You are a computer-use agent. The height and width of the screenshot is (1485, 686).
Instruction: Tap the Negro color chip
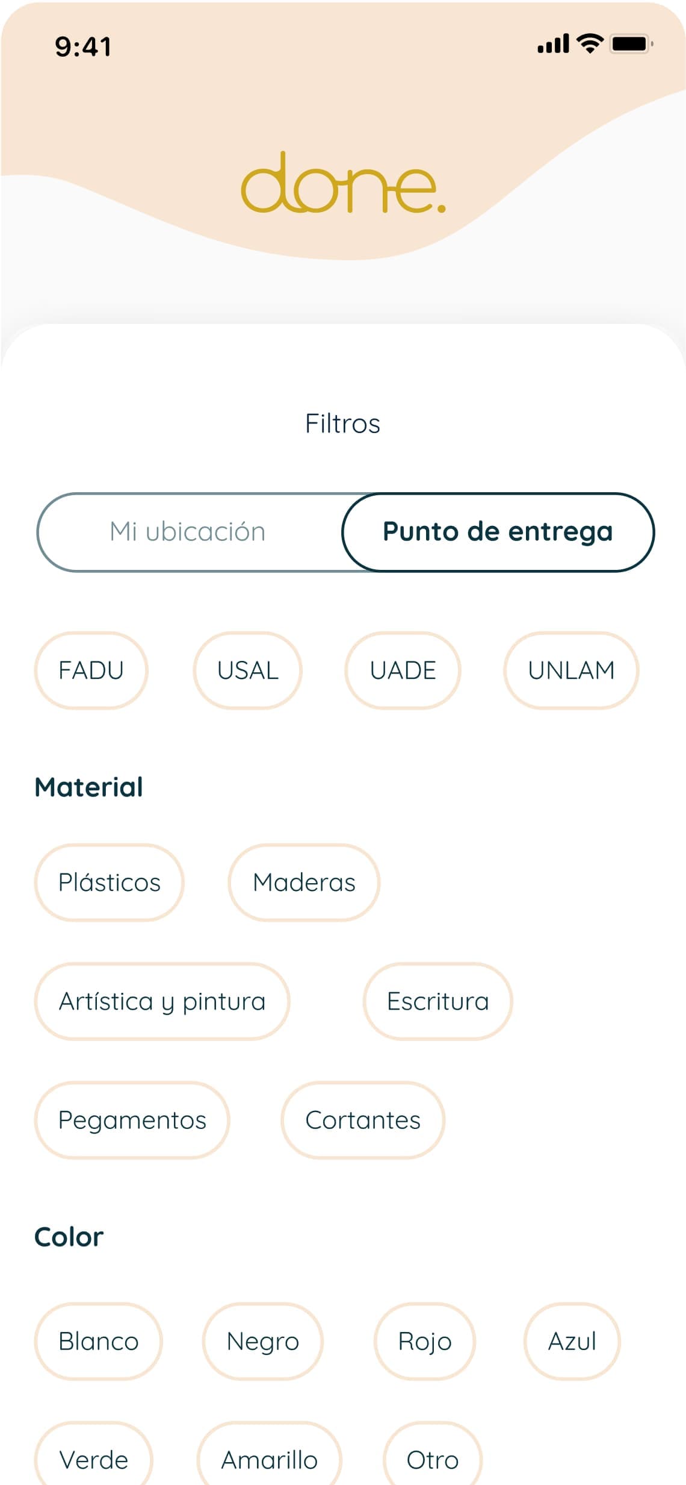262,1342
